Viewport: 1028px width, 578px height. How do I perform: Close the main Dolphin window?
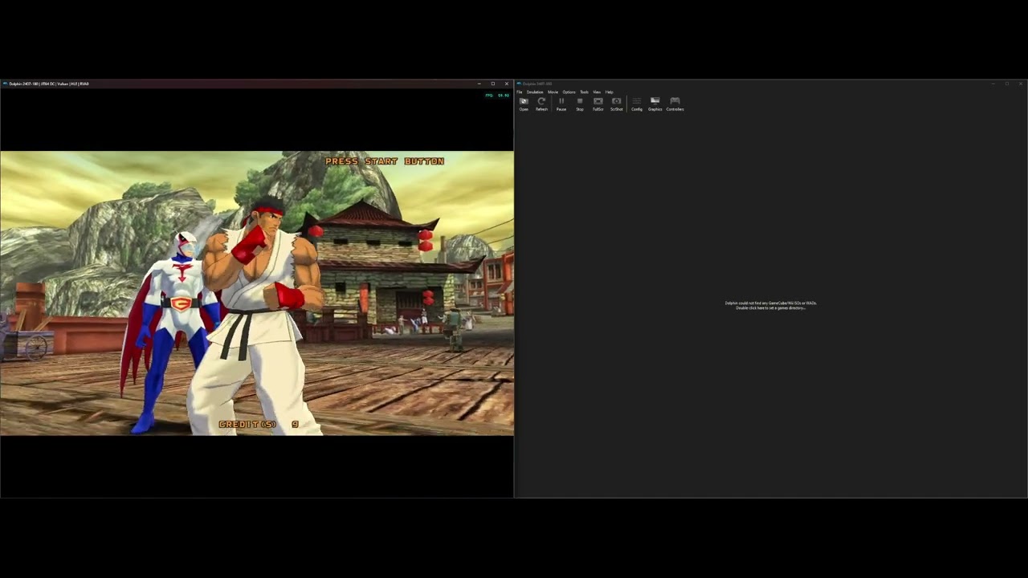click(1020, 83)
